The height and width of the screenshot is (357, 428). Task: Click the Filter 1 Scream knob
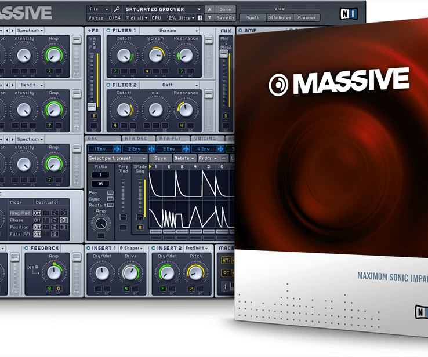pyautogui.click(x=155, y=56)
